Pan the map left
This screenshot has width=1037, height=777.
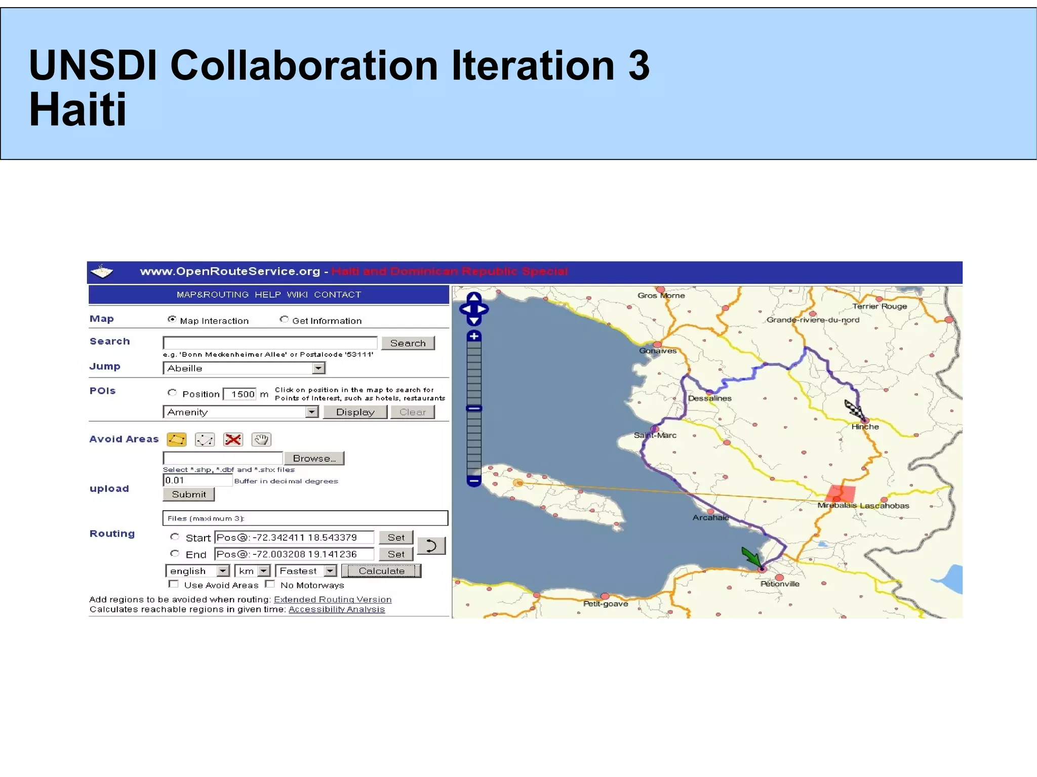(x=465, y=309)
